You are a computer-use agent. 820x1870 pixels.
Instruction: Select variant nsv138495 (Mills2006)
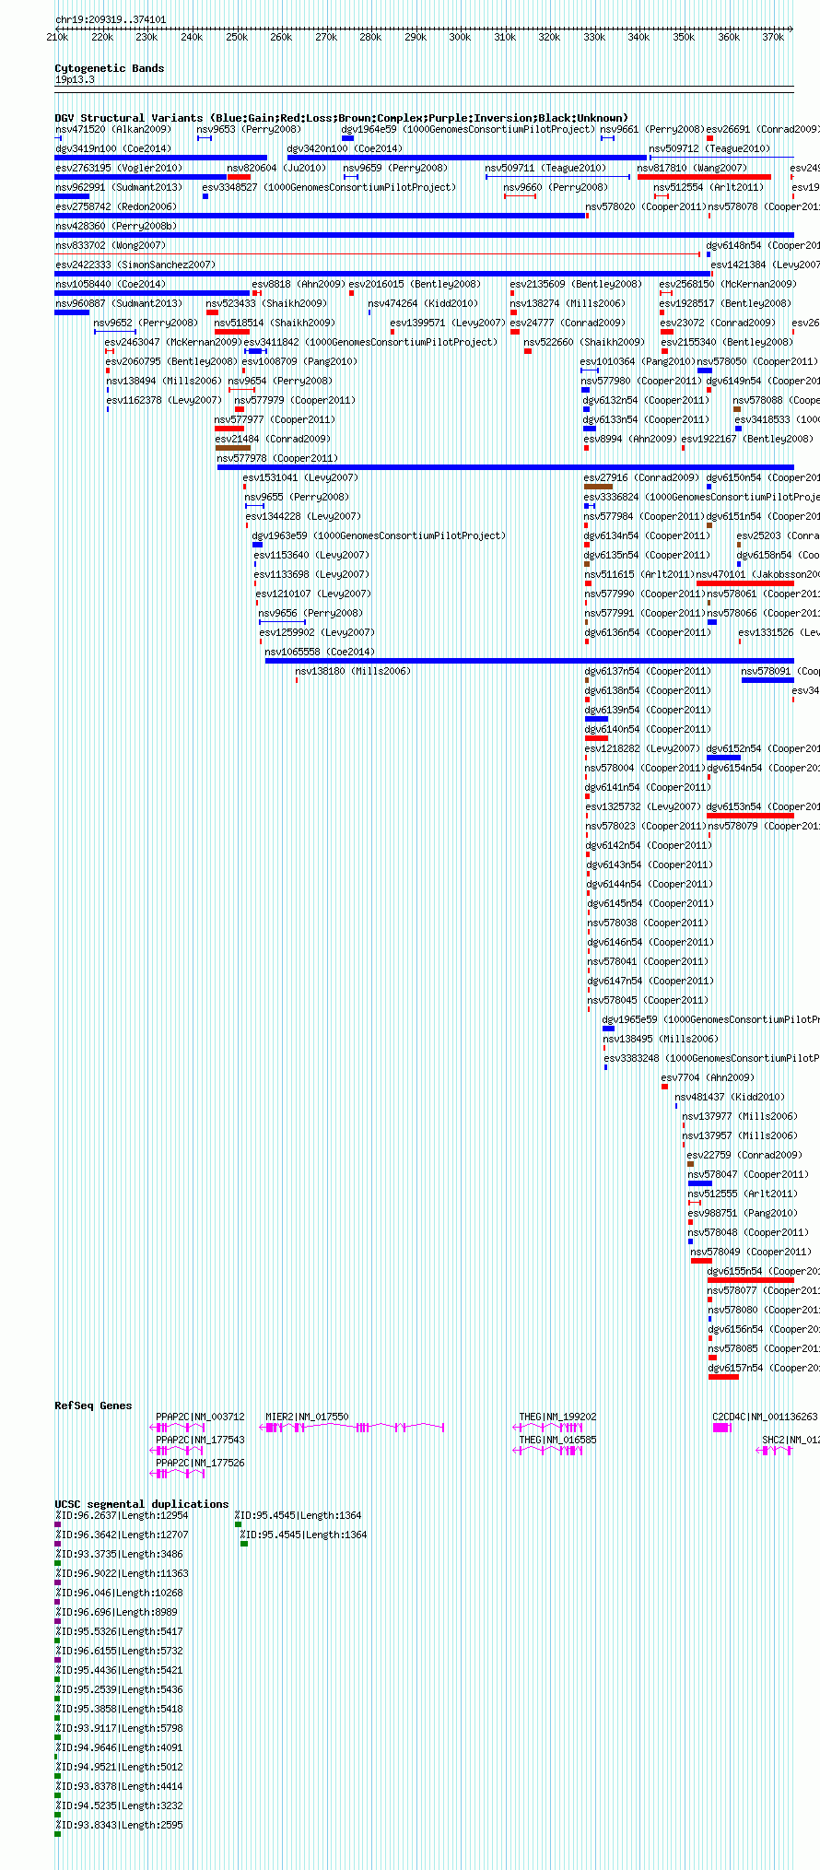click(x=661, y=1039)
